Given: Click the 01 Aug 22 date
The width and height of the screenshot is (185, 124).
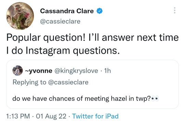Looking at the screenshot, I should [x=51, y=116].
